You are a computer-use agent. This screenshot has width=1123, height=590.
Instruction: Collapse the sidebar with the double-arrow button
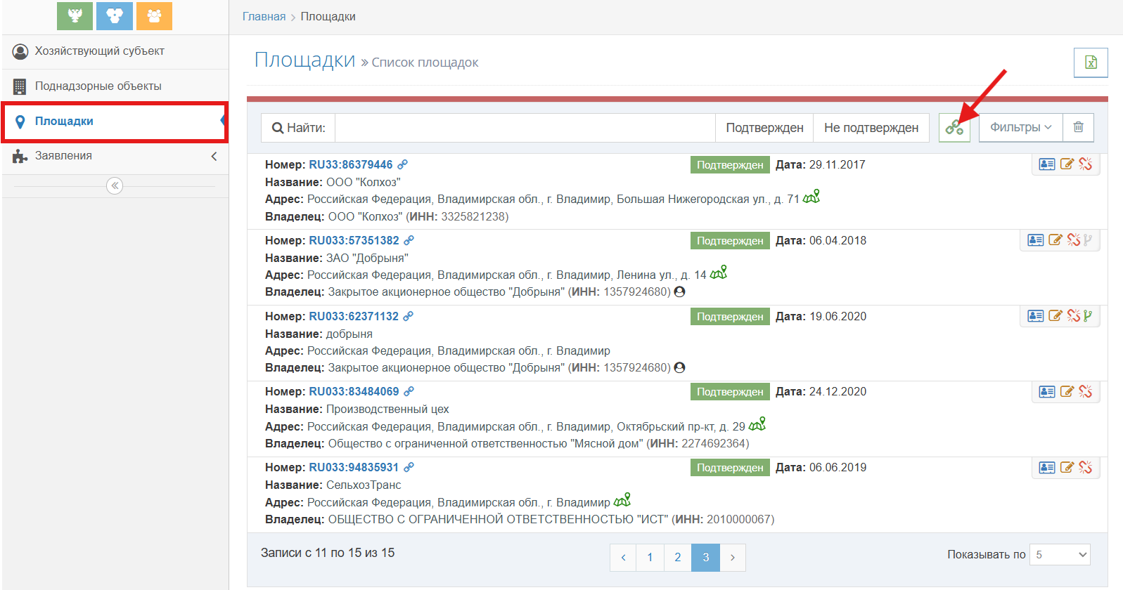pyautogui.click(x=115, y=186)
